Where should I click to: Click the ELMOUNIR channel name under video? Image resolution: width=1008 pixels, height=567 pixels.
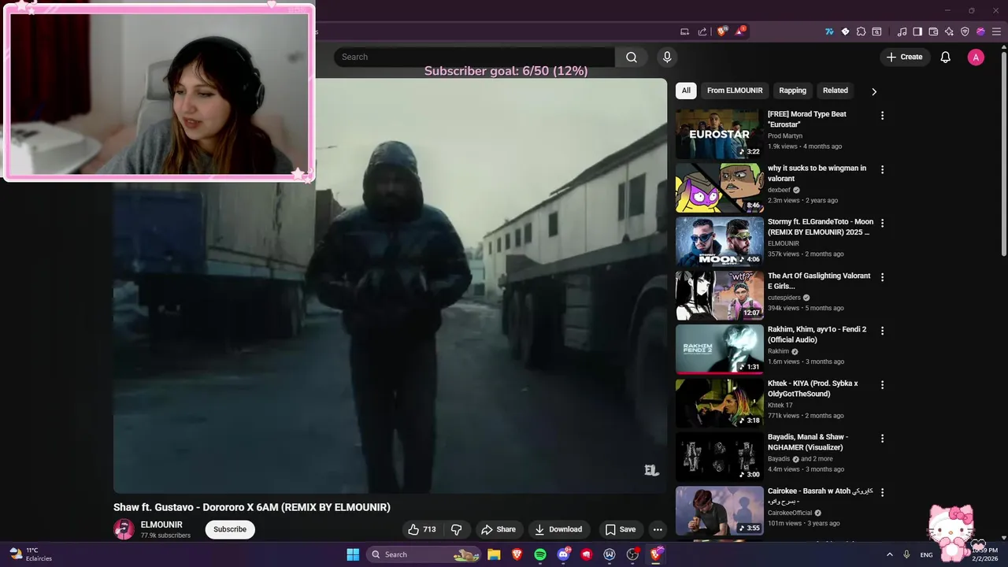pos(161,524)
